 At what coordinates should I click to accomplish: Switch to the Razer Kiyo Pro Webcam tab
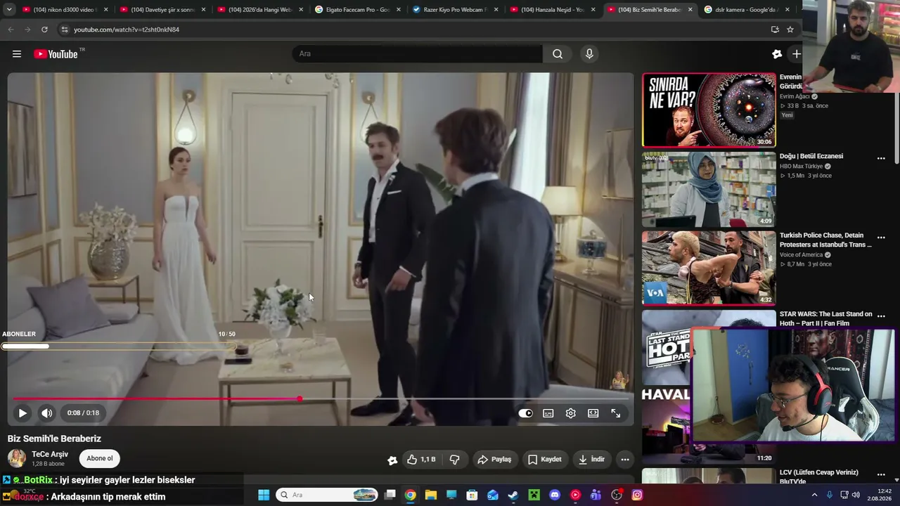454,10
